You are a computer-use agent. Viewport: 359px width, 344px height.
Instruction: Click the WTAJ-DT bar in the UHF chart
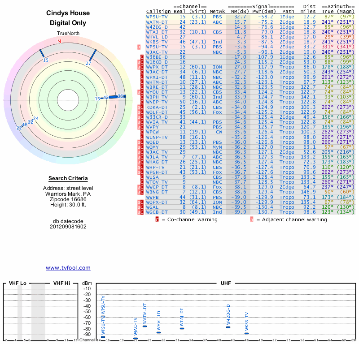(182, 328)
